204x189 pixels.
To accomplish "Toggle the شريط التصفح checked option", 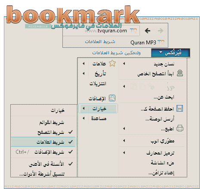I will (43, 132).
